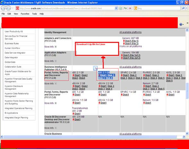Download Disk1 under TranslationHub x86 2 MB
Image resolution: width=189 pixels, height=149 pixels.
[78, 114]
